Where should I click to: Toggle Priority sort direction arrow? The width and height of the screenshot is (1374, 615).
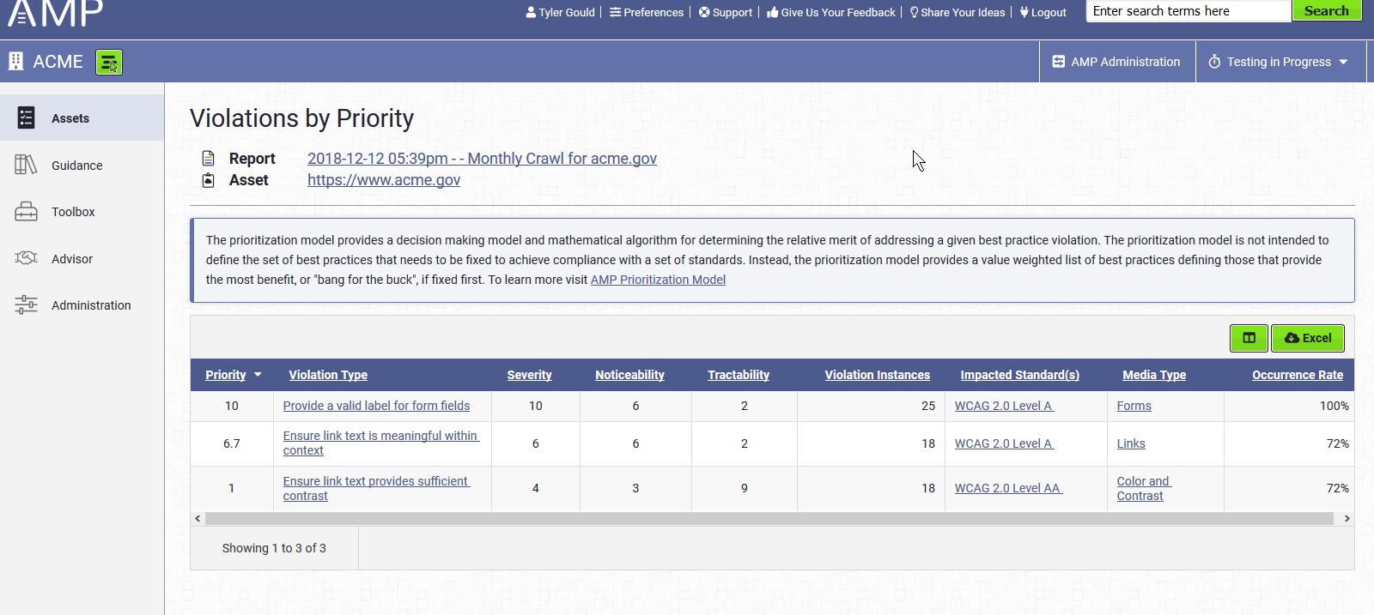click(258, 375)
